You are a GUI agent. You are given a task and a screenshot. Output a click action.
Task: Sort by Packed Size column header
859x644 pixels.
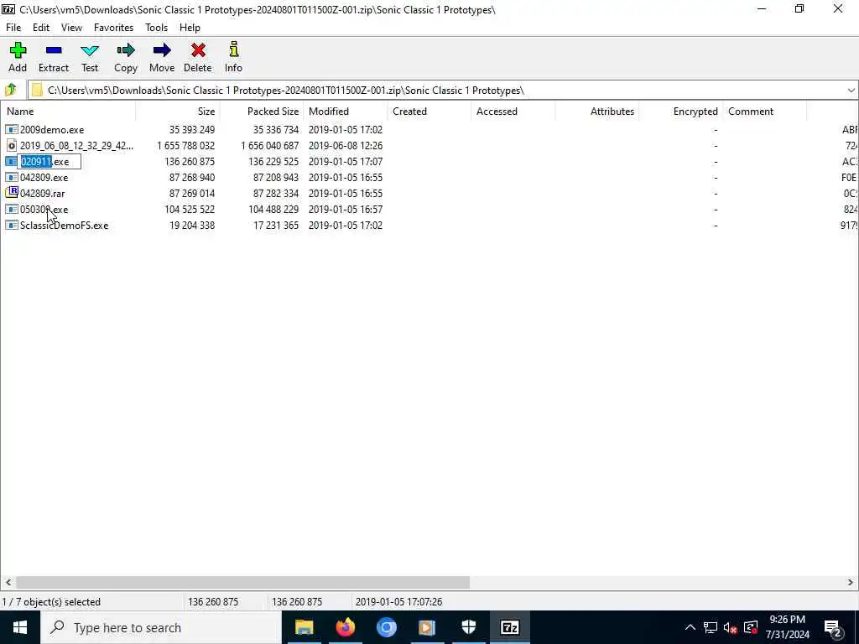coord(262,112)
